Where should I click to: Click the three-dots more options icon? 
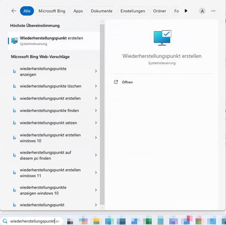(214, 11)
